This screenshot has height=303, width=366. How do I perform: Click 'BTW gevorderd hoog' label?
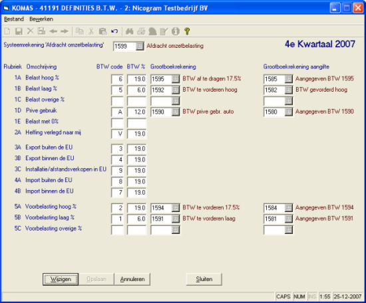pos(321,90)
